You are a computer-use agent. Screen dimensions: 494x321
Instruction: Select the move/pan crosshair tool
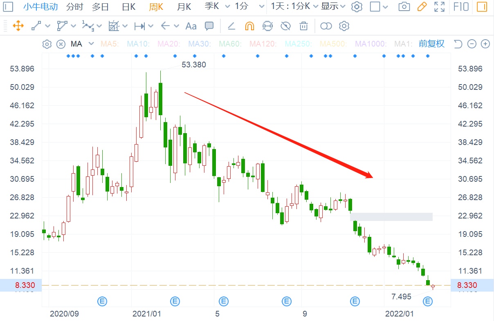click(18, 26)
